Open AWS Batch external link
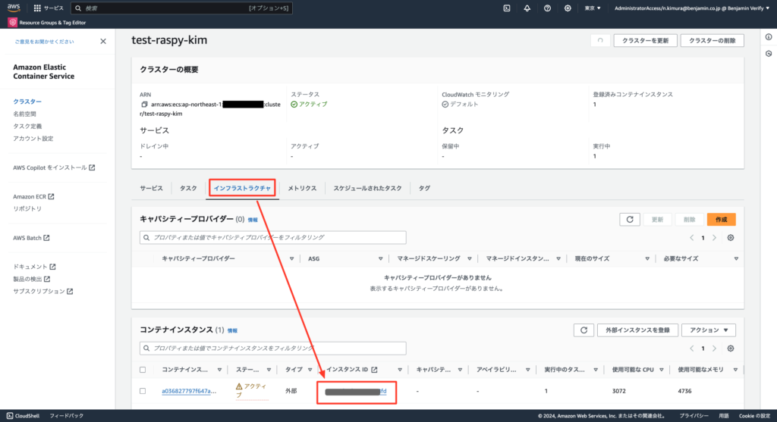The height and width of the screenshot is (422, 777). pyautogui.click(x=30, y=238)
